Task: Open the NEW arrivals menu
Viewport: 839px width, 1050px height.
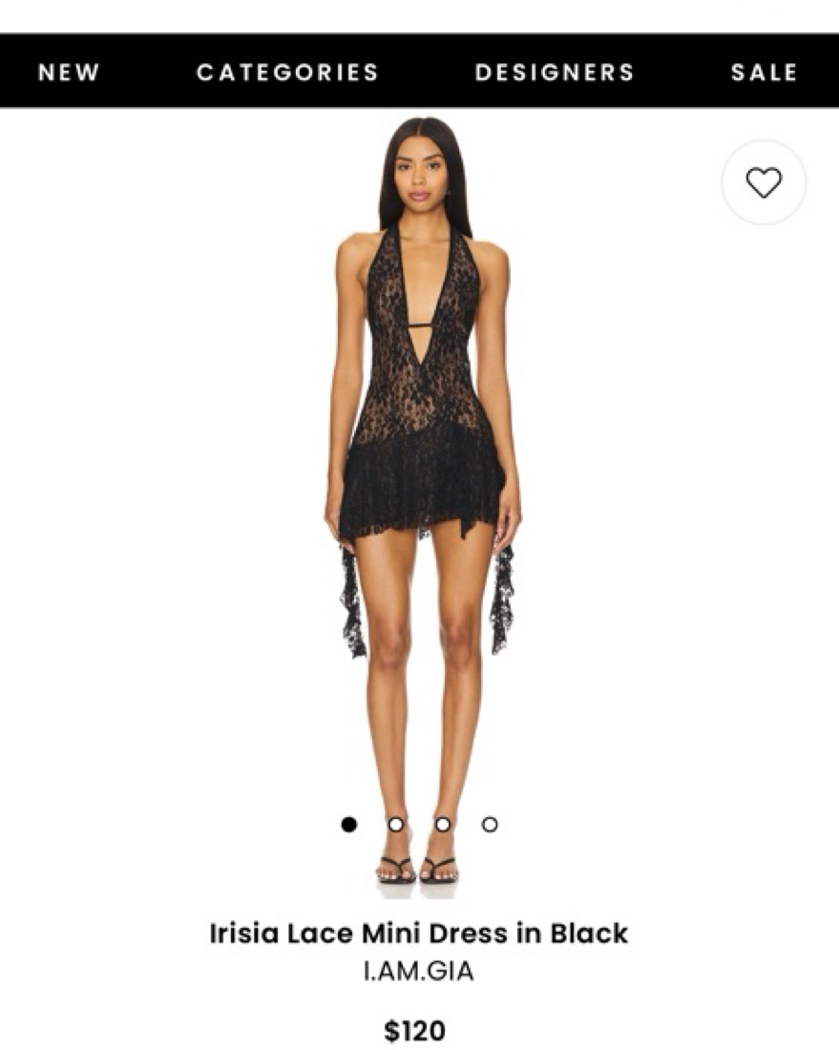Action: point(69,72)
